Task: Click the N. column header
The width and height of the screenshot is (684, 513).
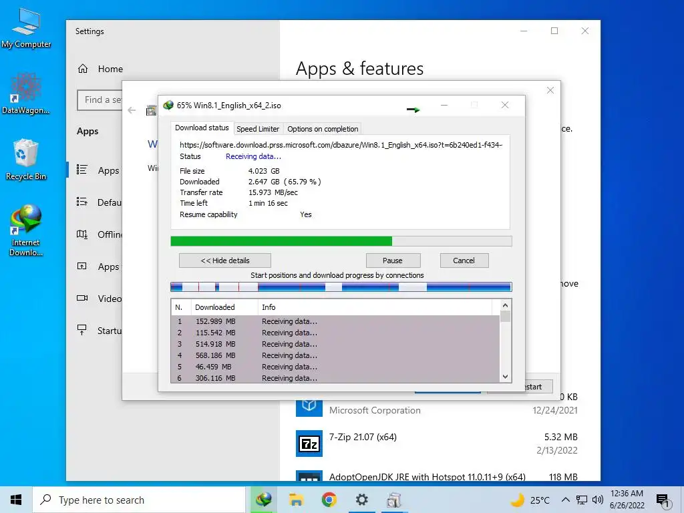Action: tap(181, 307)
